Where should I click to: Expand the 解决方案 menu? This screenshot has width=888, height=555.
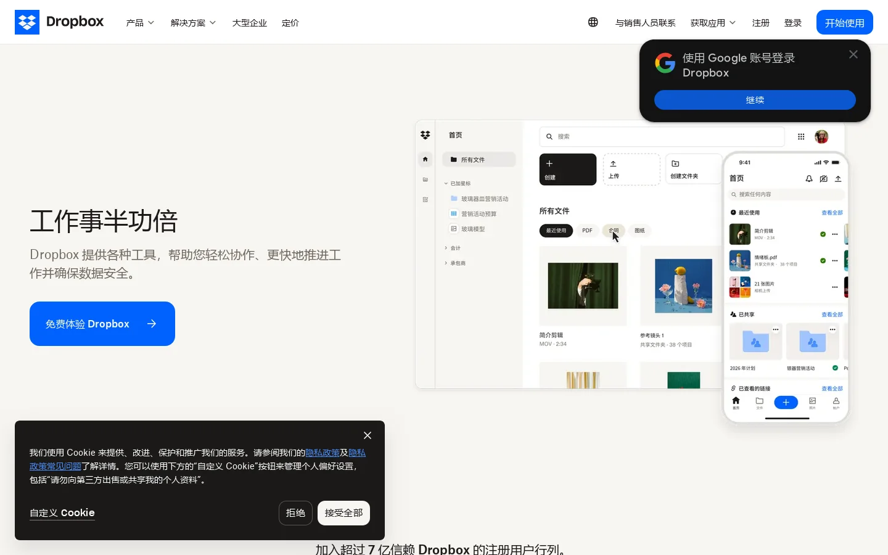pos(193,23)
